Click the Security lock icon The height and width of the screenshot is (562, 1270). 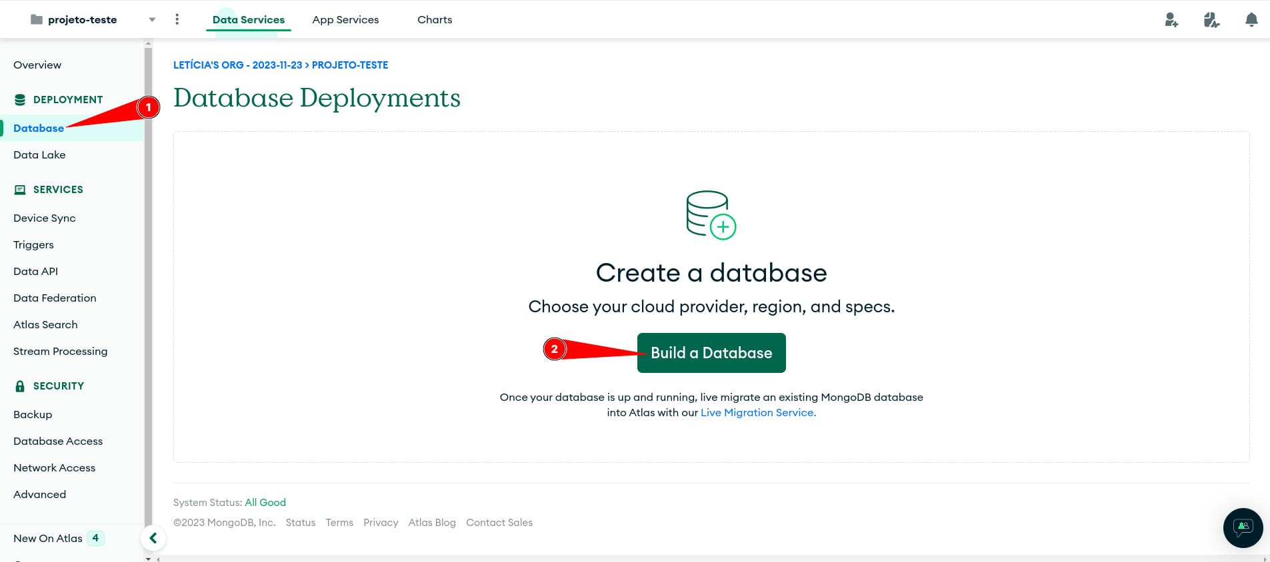coord(20,386)
